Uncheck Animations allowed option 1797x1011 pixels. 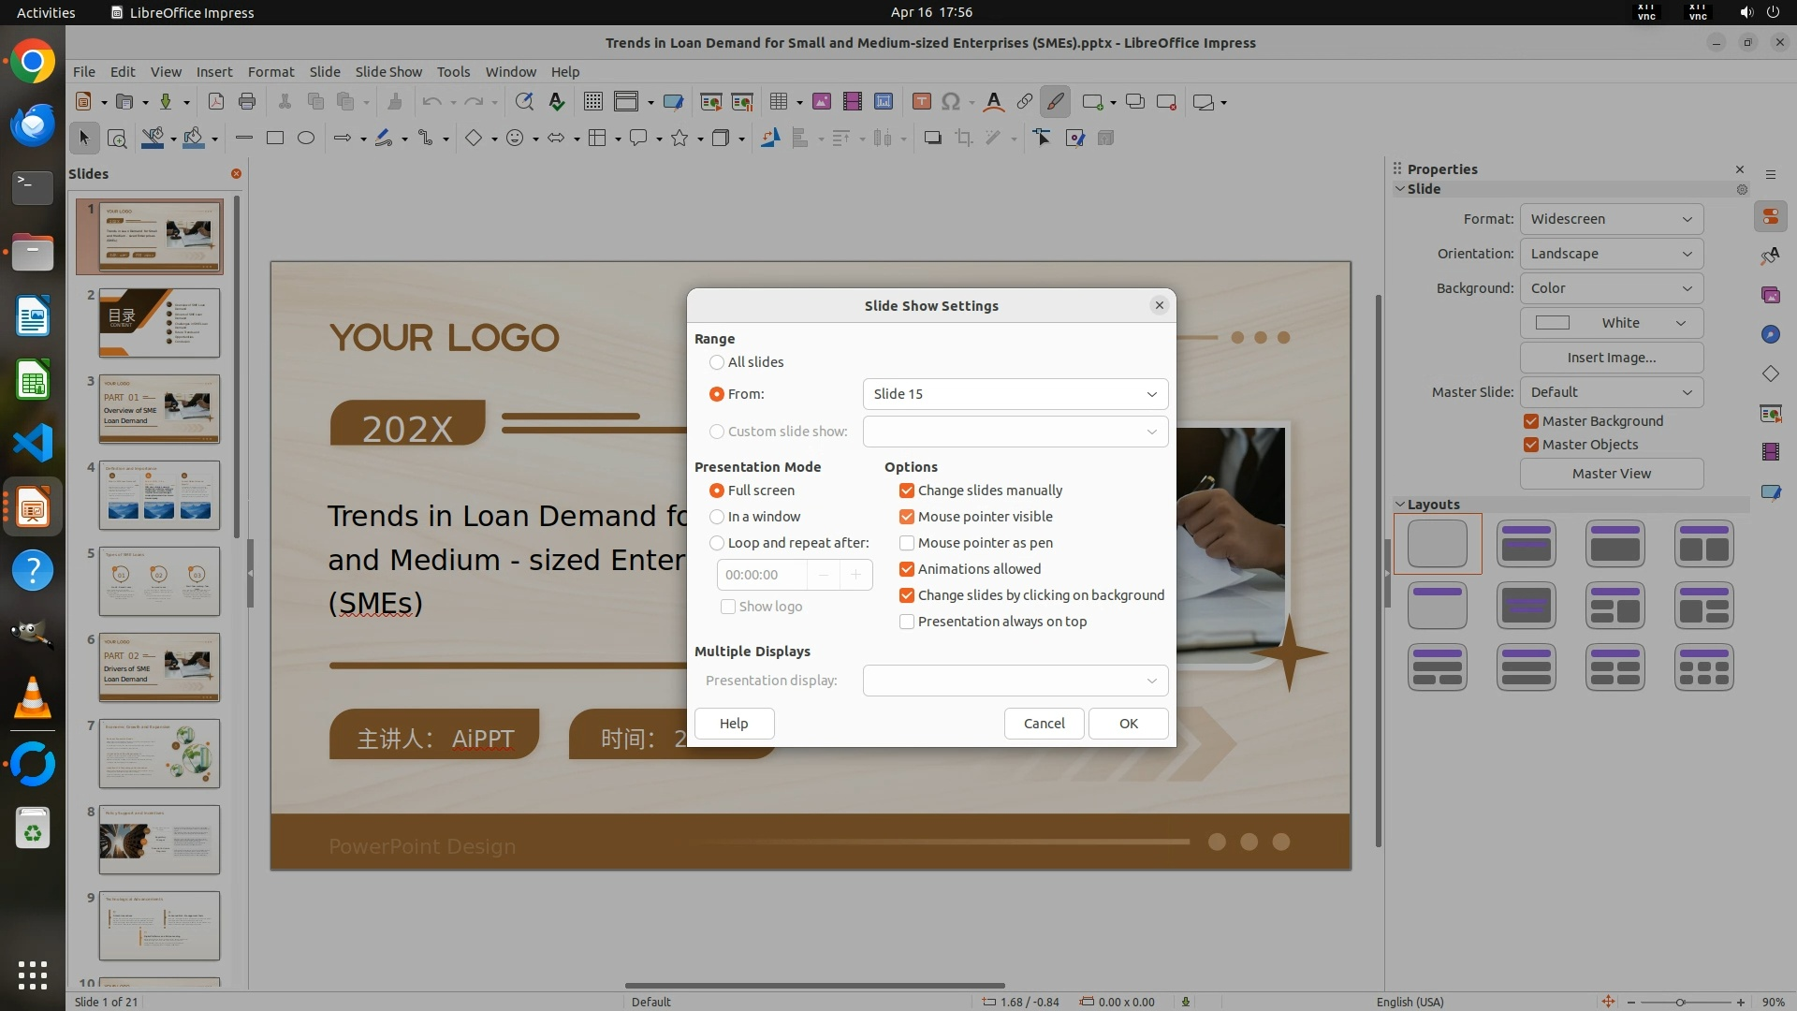pyautogui.click(x=906, y=569)
